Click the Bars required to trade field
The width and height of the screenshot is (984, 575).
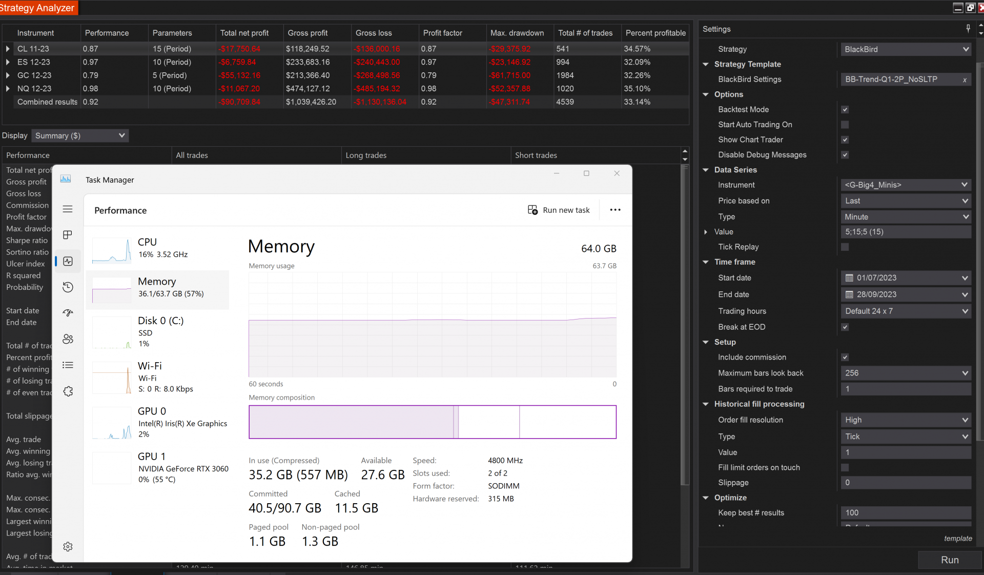(x=905, y=389)
